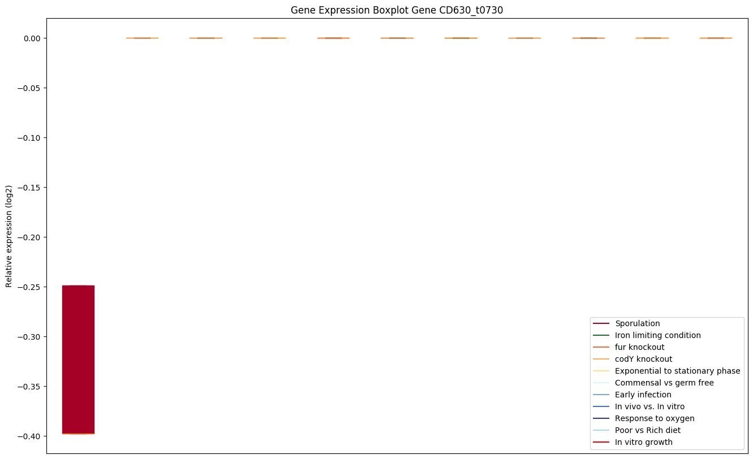Click the chart title Gene CD630_t0730
The image size is (753, 459).
click(x=397, y=10)
